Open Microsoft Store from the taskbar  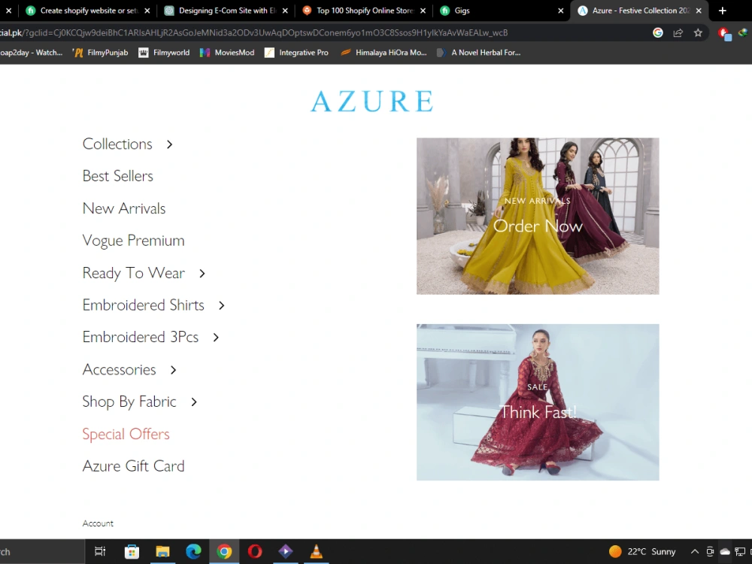click(x=132, y=551)
